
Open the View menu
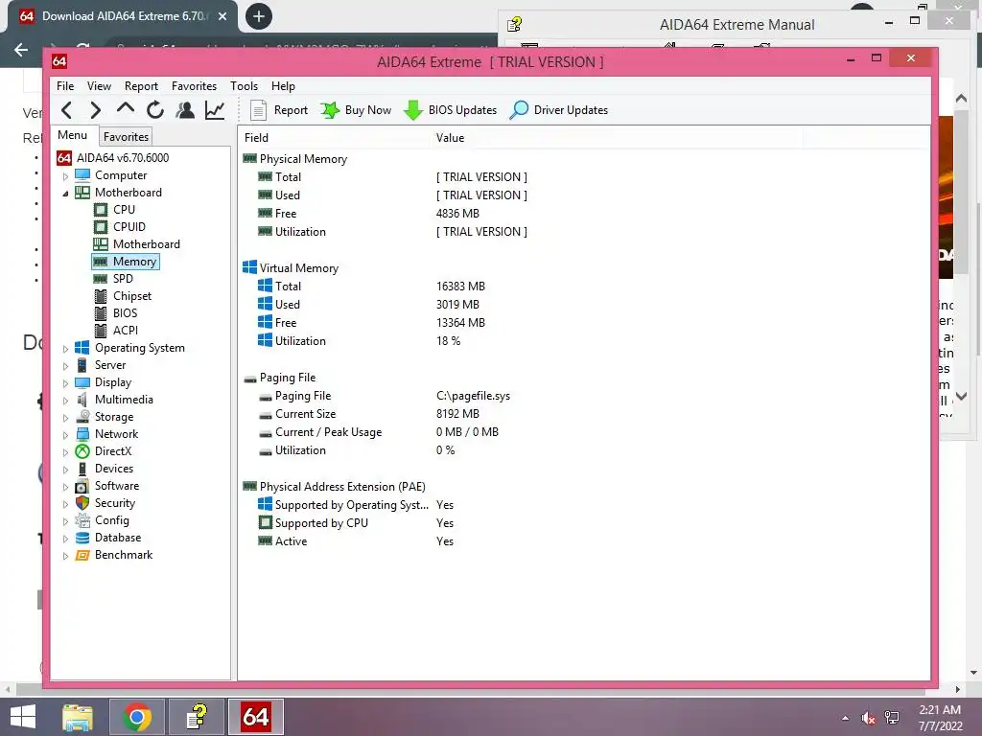99,85
